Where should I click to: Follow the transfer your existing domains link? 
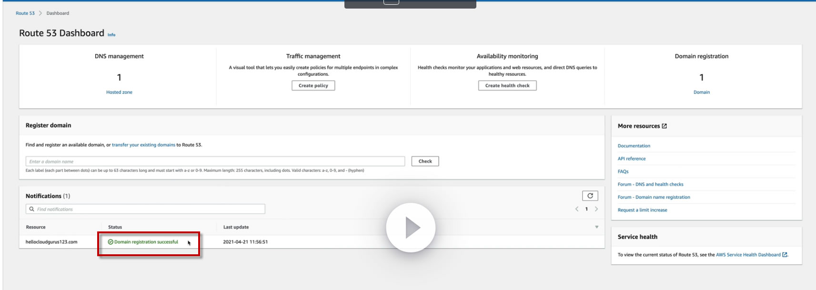[143, 145]
